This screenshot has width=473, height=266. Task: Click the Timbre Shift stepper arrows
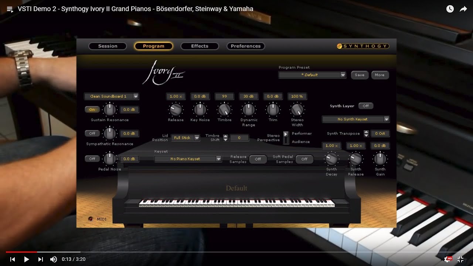click(225, 138)
